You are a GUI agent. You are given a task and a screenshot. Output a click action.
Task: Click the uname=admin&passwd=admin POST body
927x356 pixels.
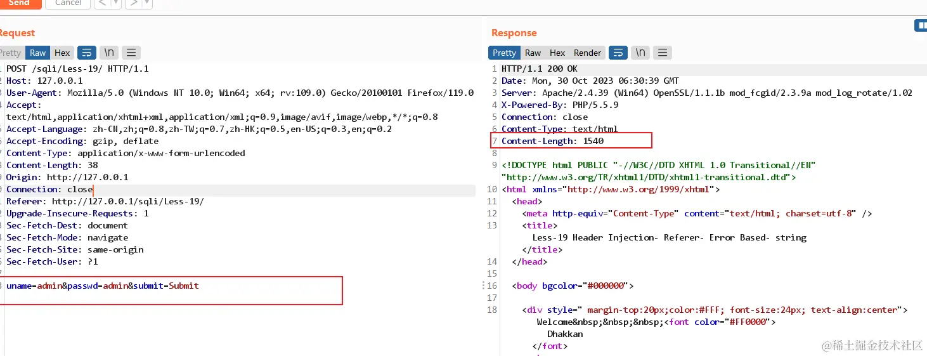pyautogui.click(x=103, y=286)
